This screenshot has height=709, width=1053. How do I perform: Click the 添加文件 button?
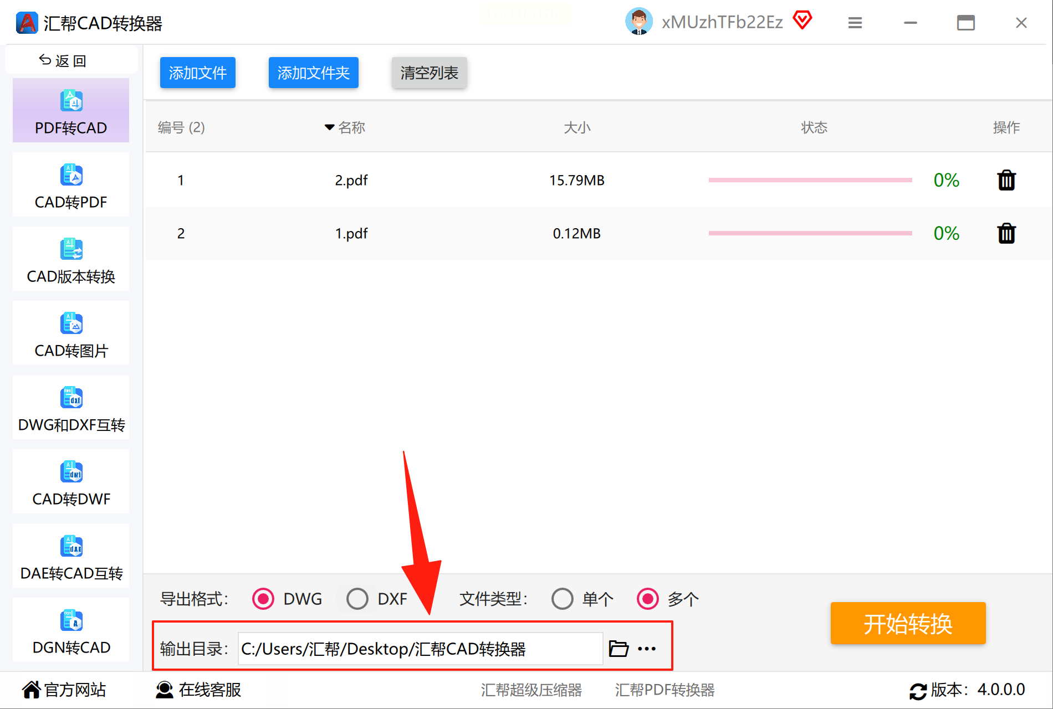tap(198, 73)
